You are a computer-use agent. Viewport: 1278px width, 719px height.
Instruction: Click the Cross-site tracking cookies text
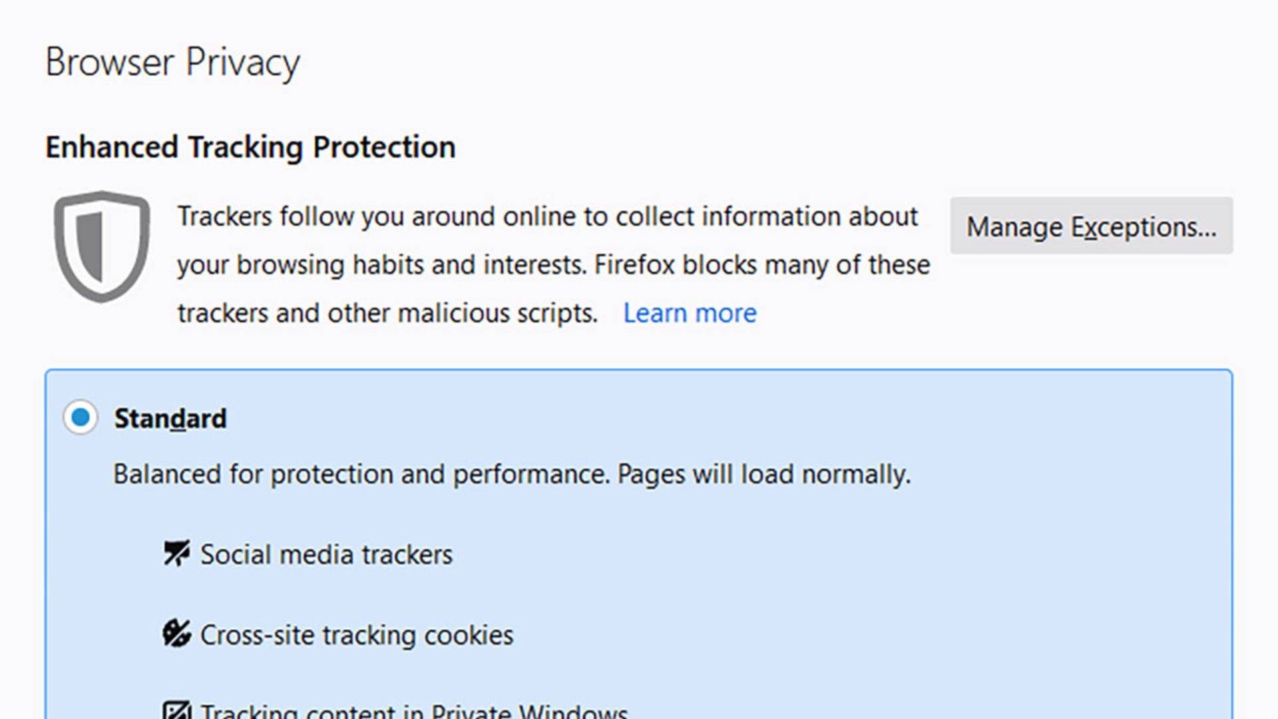click(x=357, y=635)
